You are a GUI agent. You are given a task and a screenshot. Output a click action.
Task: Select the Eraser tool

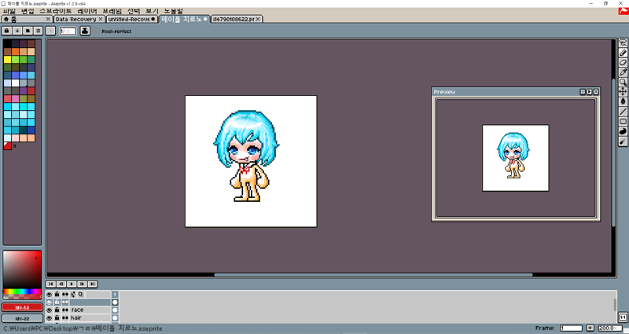point(623,62)
